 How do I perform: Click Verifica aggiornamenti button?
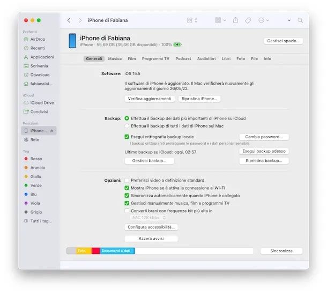[150, 99]
